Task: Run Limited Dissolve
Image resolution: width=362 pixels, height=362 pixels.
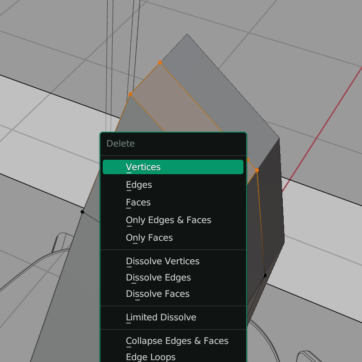Action: pyautogui.click(x=173, y=317)
